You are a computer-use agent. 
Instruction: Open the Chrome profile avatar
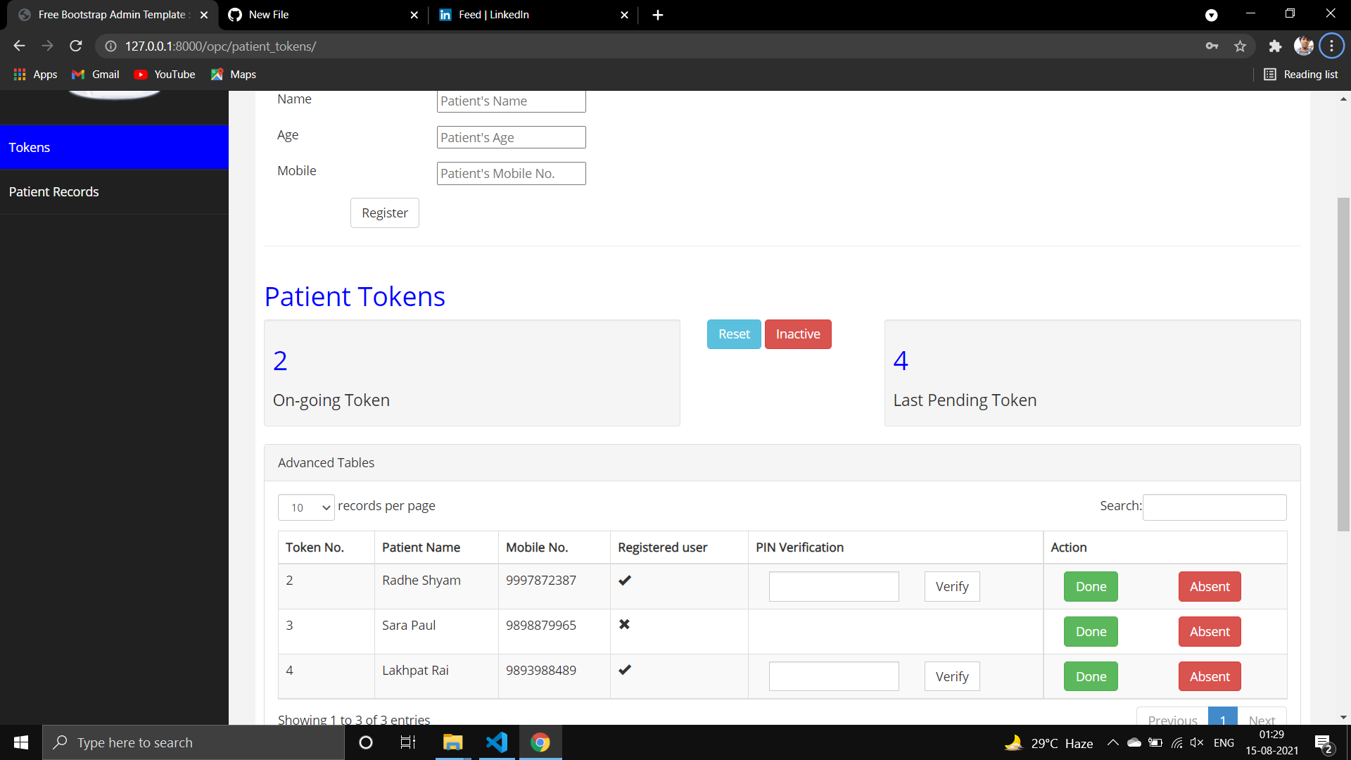pyautogui.click(x=1304, y=46)
